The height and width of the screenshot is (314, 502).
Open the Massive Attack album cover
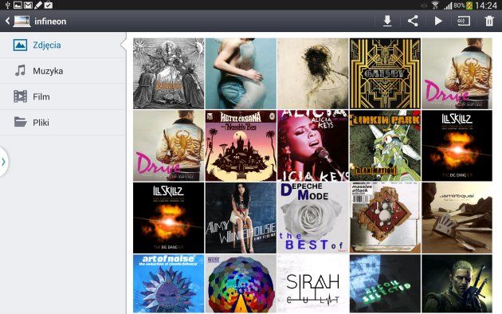(385, 218)
